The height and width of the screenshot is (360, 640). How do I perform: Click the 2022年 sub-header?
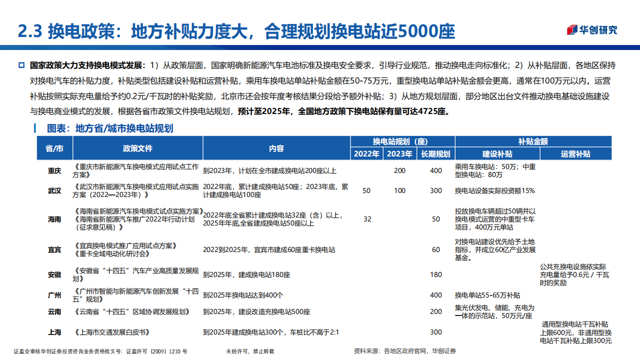366,154
